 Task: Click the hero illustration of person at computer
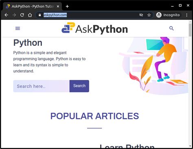click(x=154, y=66)
